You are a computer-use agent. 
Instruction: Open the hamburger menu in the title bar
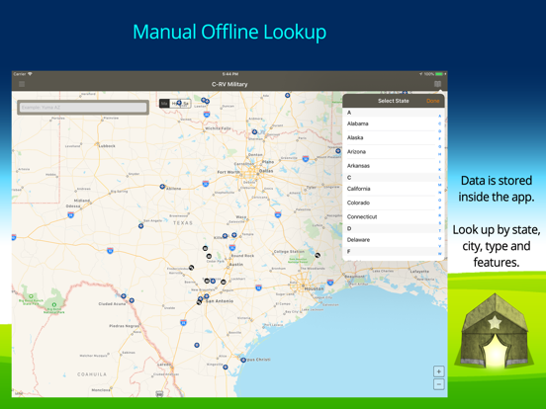pos(22,84)
